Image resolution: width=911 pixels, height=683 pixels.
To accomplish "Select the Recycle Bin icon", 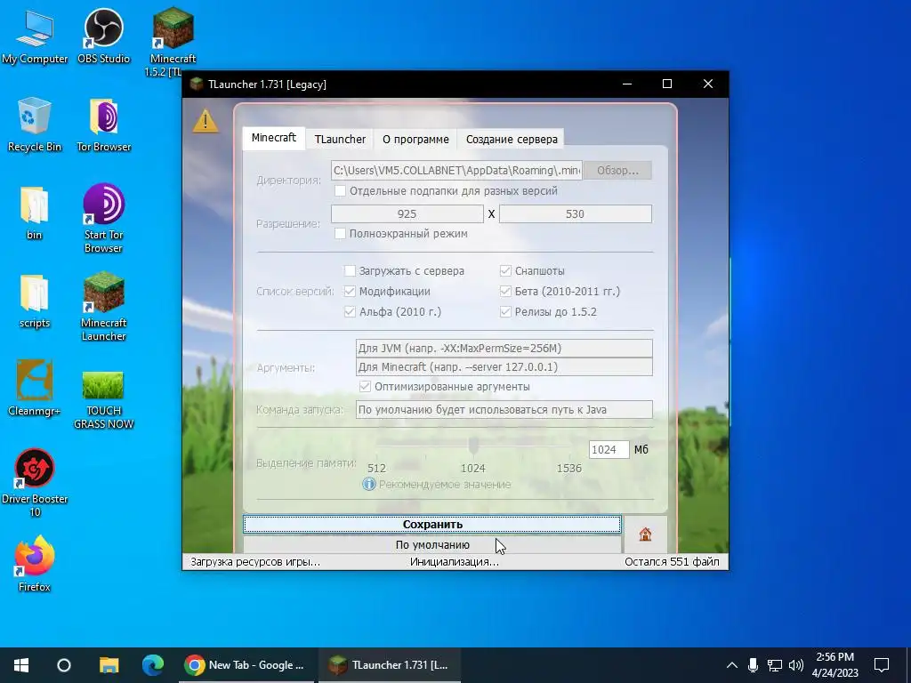I will click(x=35, y=125).
